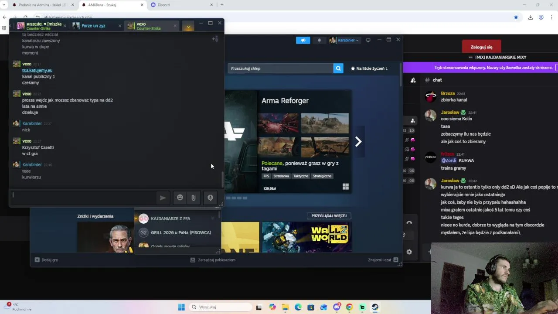Screen dimensions: 558x314
Task: Open Discord user settings gear
Action: [409, 252]
